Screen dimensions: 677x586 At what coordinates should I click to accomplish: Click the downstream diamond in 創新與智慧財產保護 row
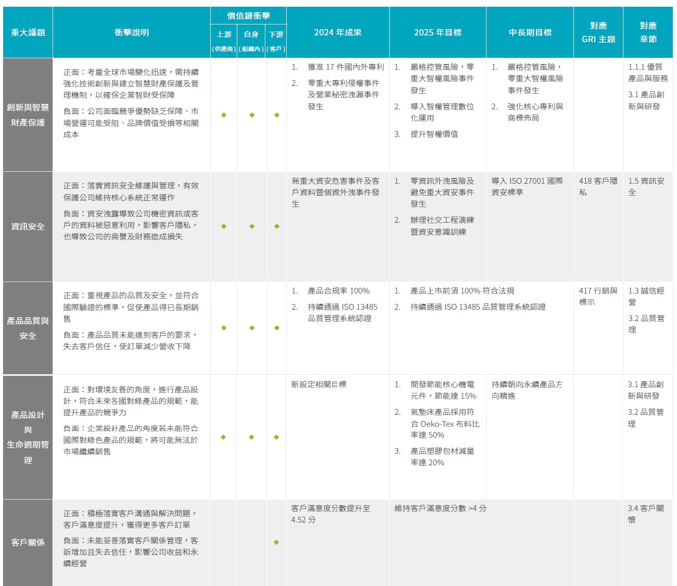(x=277, y=115)
